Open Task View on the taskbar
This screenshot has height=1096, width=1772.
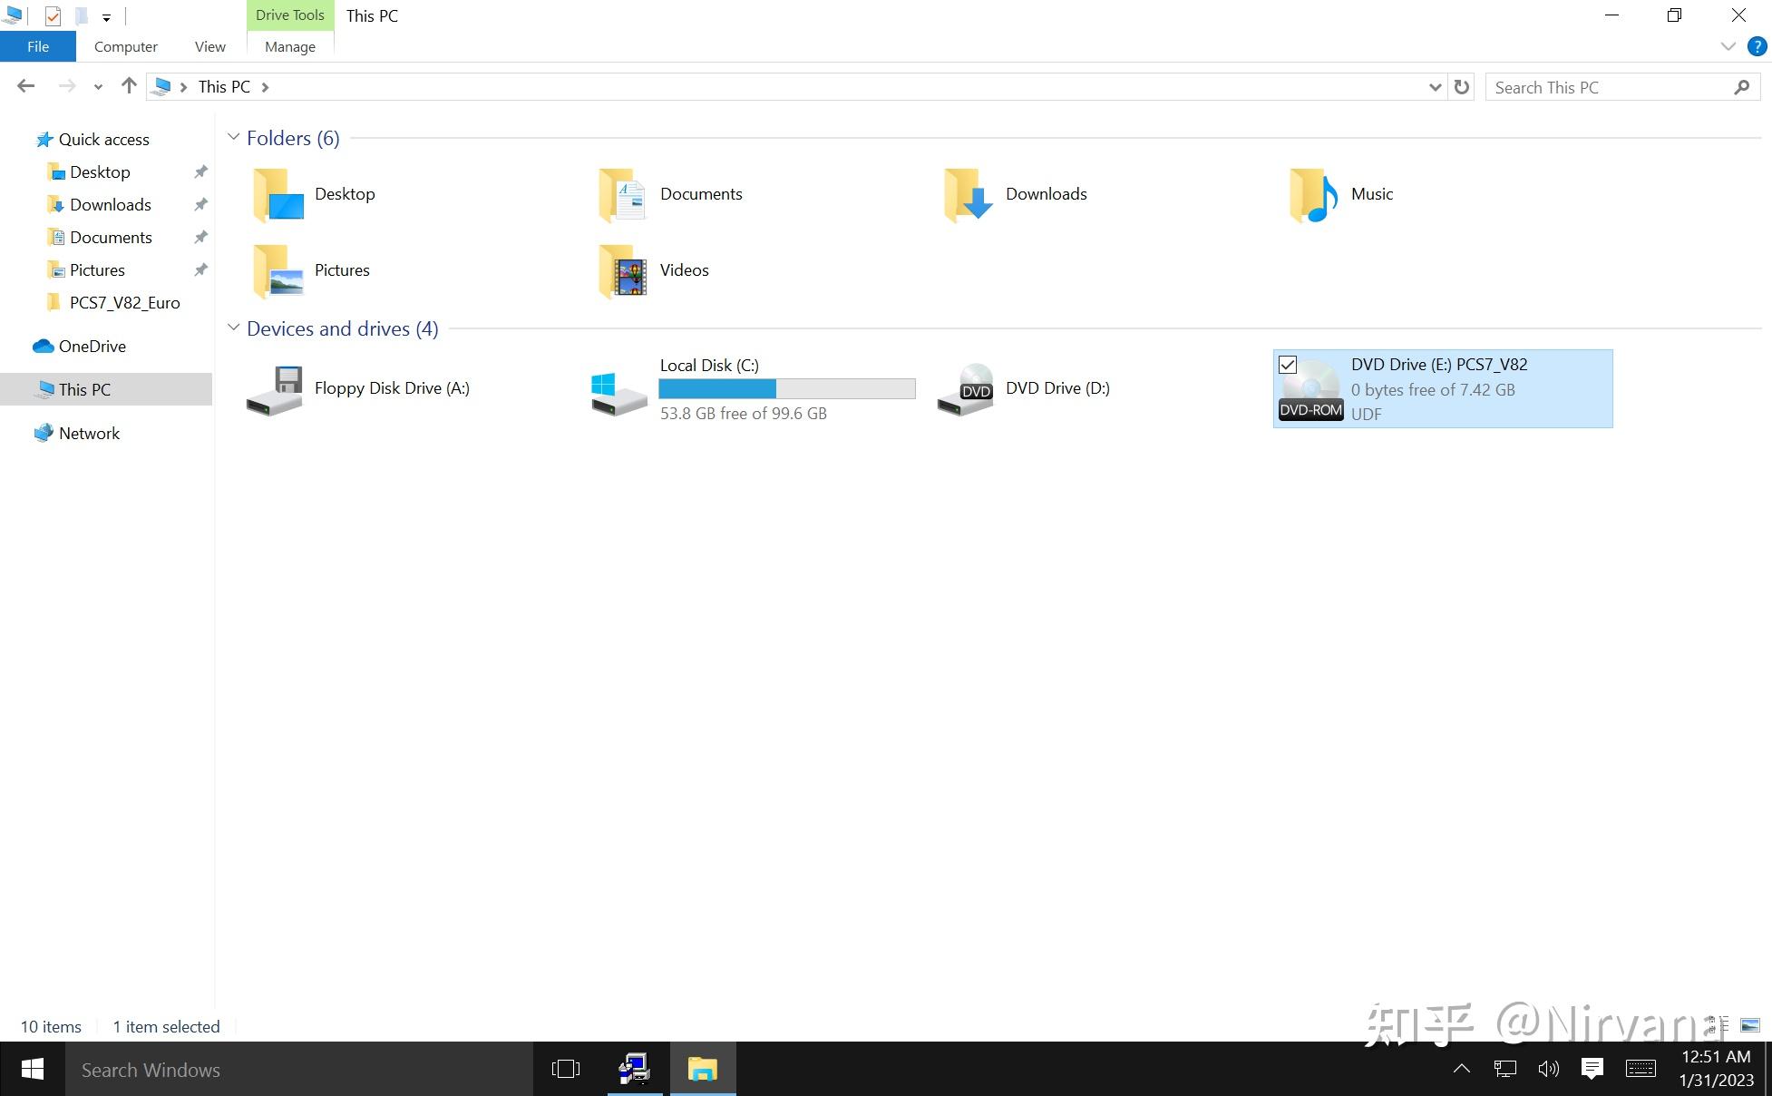click(x=565, y=1069)
